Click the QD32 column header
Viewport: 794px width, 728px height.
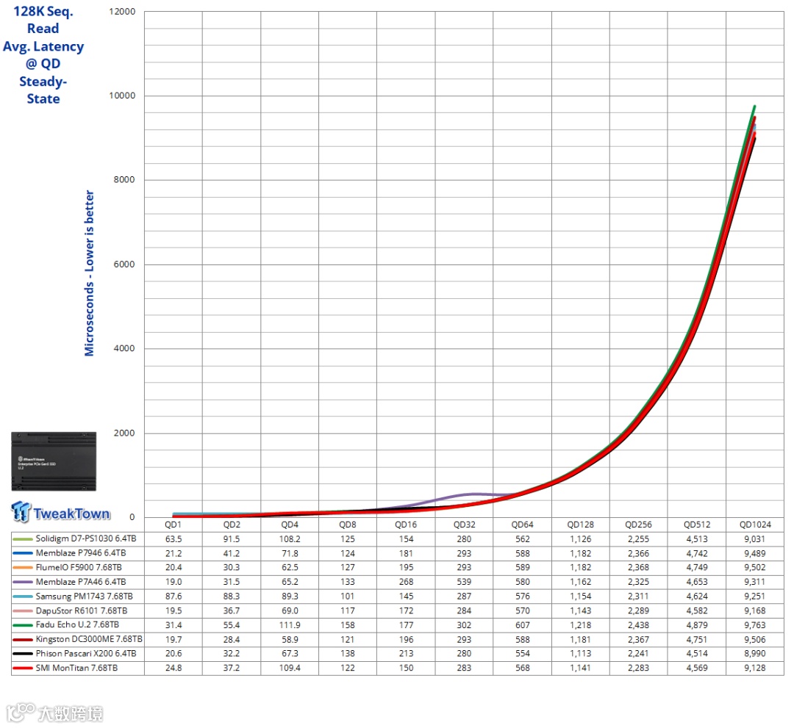click(x=465, y=525)
